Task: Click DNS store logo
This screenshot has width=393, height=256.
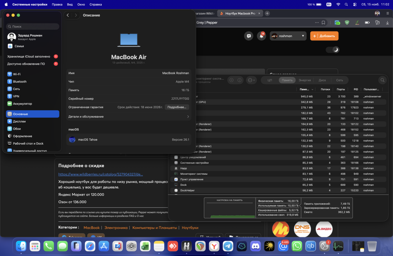Action: pos(302,229)
